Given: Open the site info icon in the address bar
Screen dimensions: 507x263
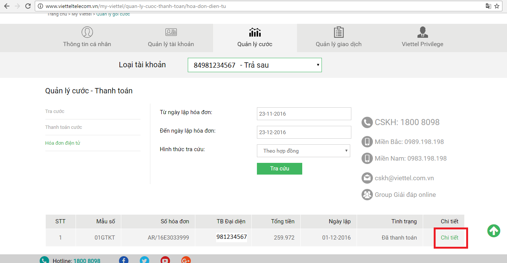Looking at the screenshot, I should point(41,6).
